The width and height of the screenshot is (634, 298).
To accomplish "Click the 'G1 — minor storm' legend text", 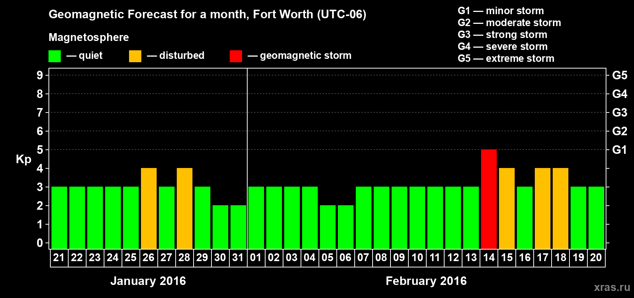I will (501, 11).
